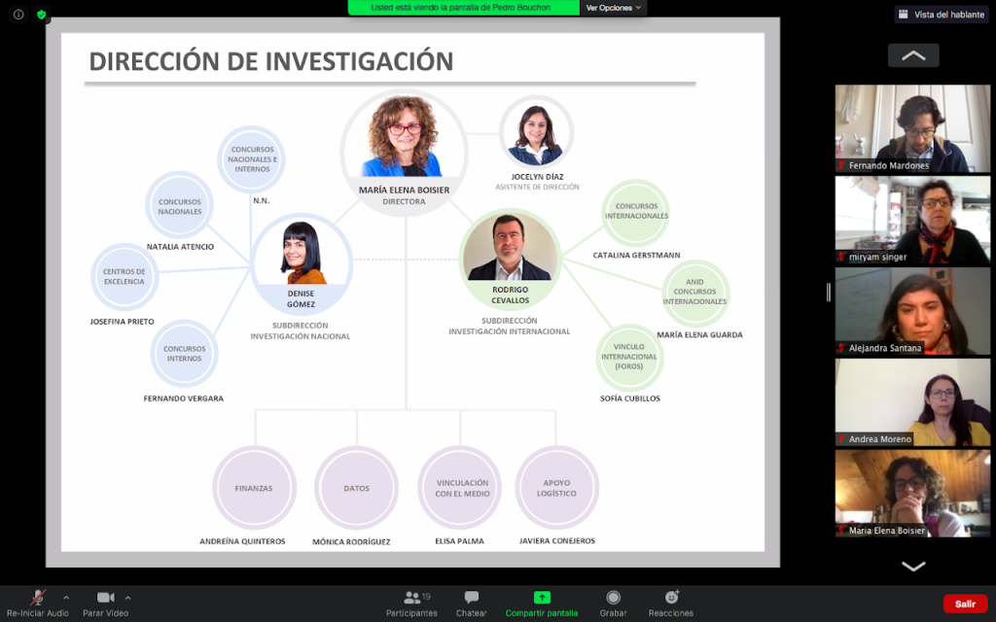Leave the meeting with the Salir button
This screenshot has width=996, height=622.
[964, 604]
